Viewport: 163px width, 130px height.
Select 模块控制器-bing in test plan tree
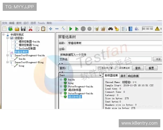pos(29,45)
